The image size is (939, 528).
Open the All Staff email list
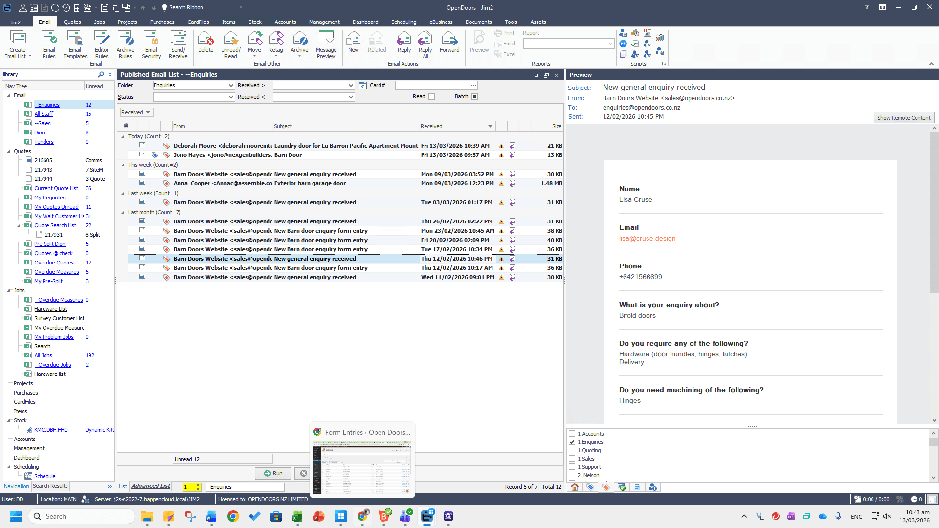coord(44,114)
